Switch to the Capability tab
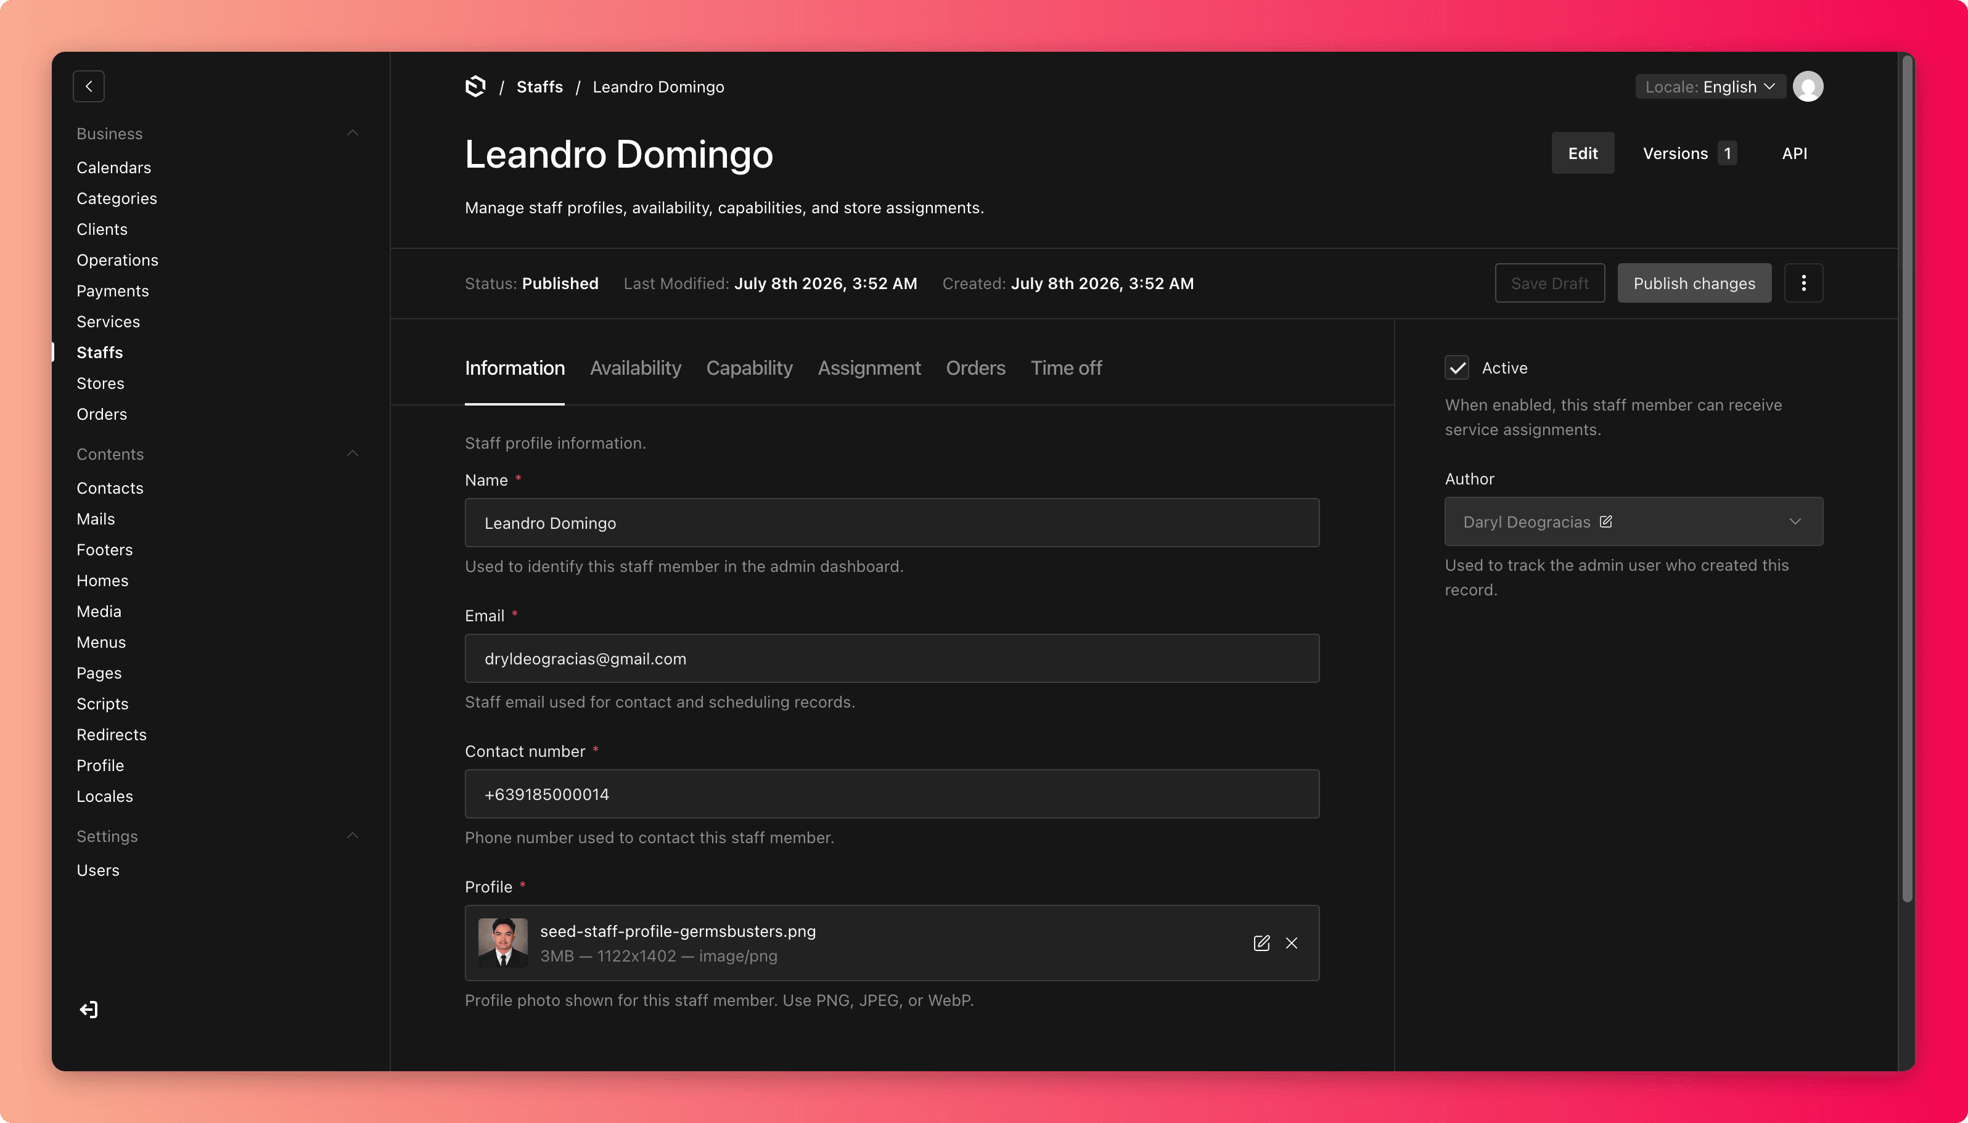This screenshot has width=1968, height=1123. click(x=749, y=368)
